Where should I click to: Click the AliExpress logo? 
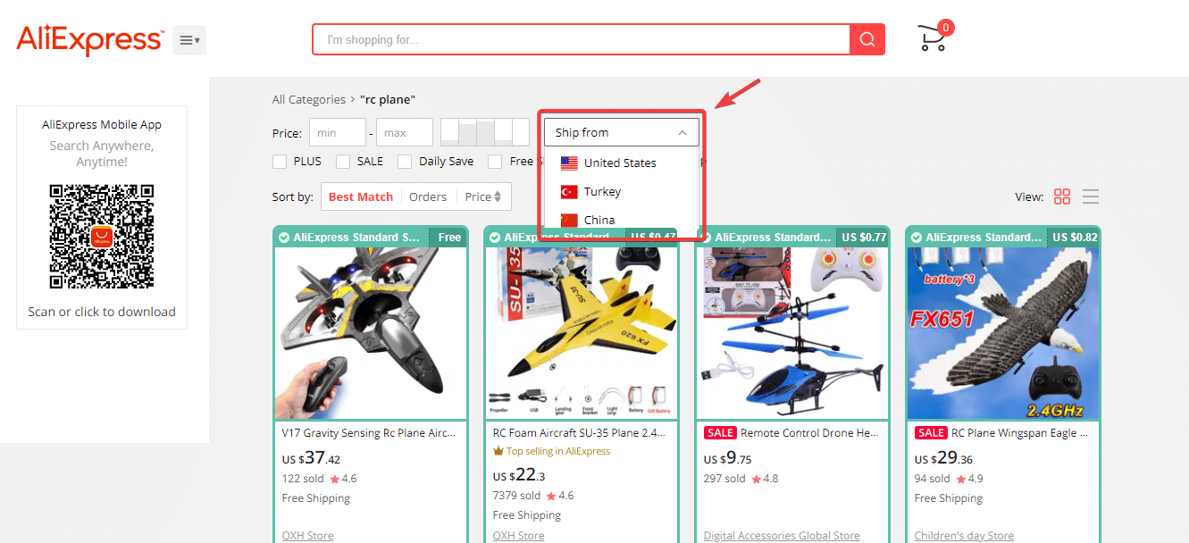pos(89,39)
